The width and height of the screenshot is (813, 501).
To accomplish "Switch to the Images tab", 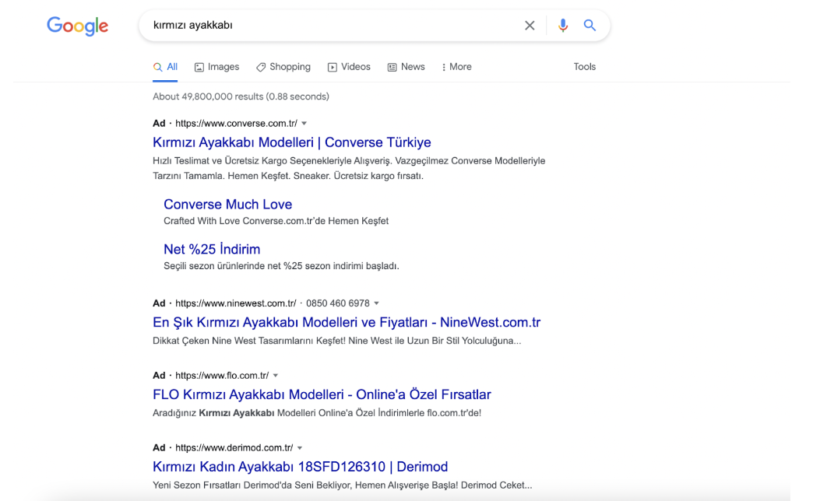I will tap(216, 67).
